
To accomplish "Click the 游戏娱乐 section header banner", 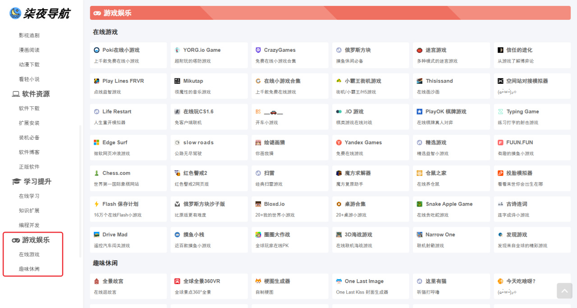I will (330, 13).
